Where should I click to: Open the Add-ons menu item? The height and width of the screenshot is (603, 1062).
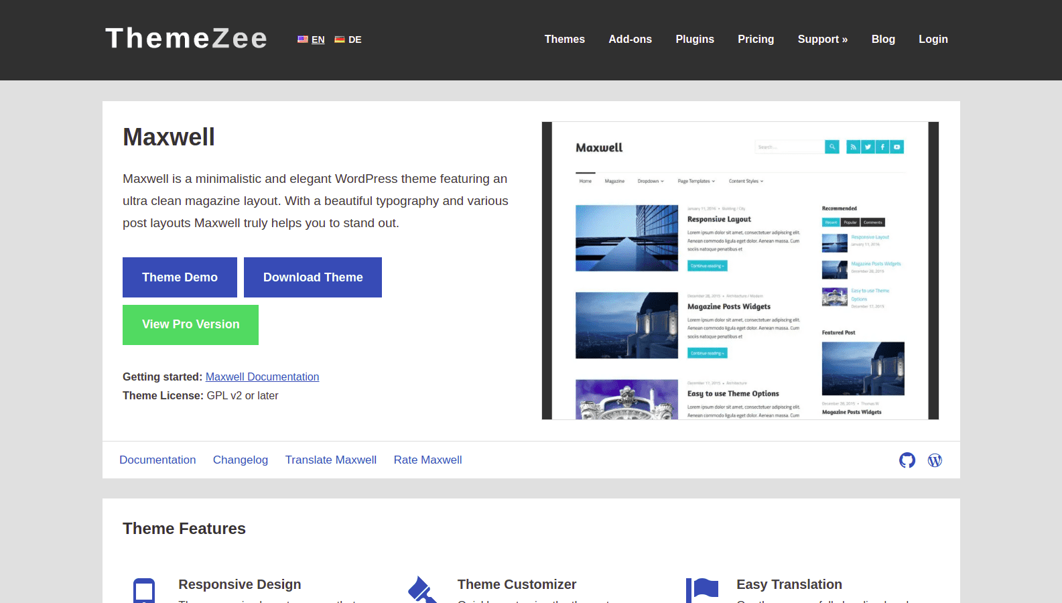(630, 40)
